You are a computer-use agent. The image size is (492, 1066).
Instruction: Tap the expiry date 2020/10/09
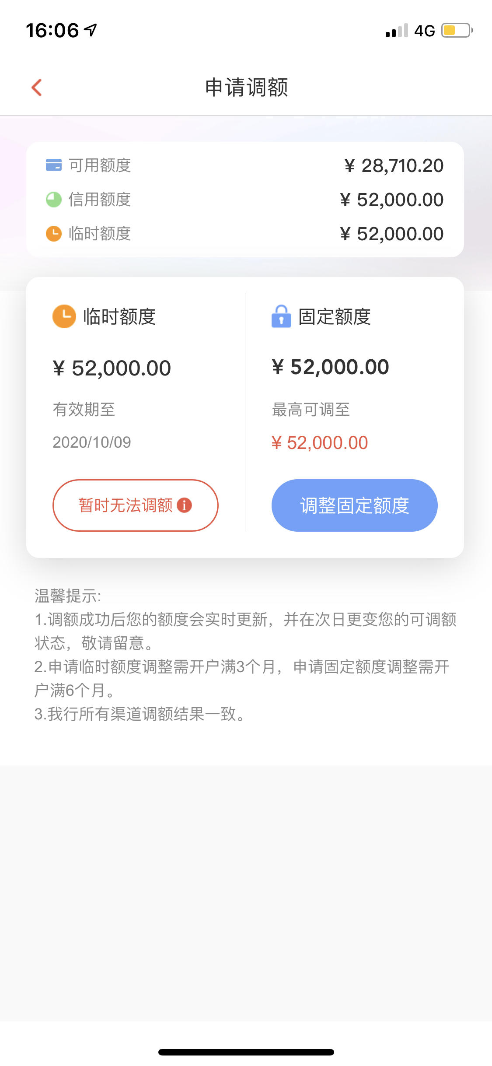[x=92, y=442]
